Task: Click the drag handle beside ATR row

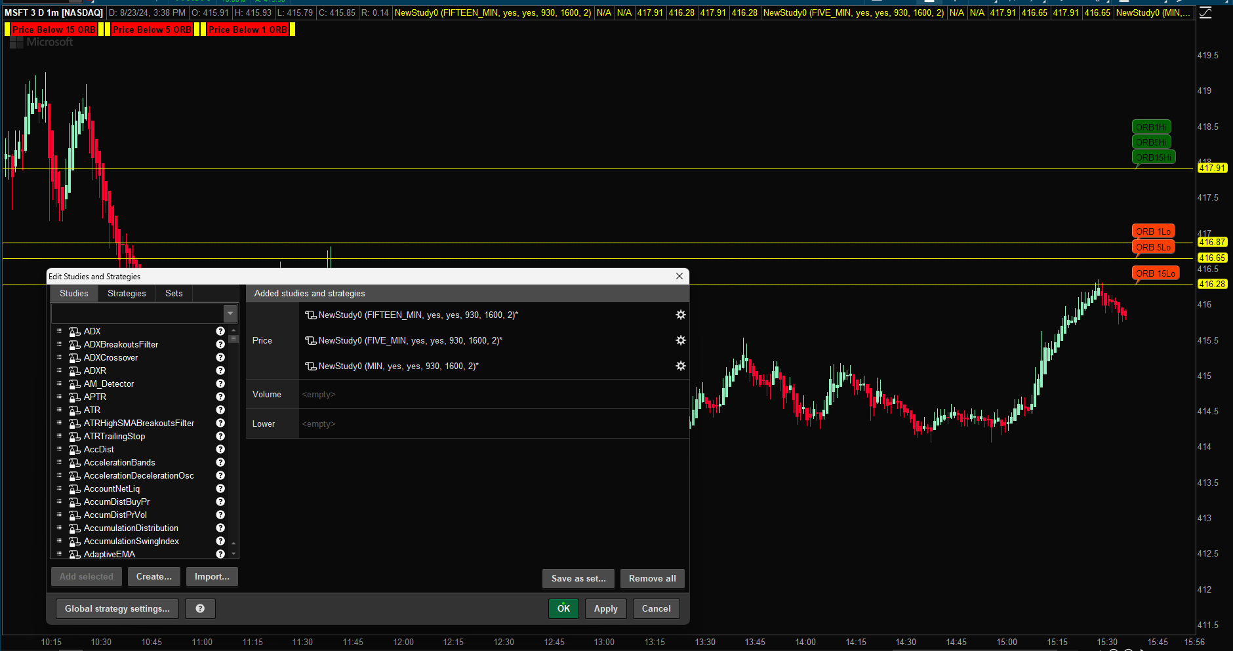Action: tap(59, 410)
